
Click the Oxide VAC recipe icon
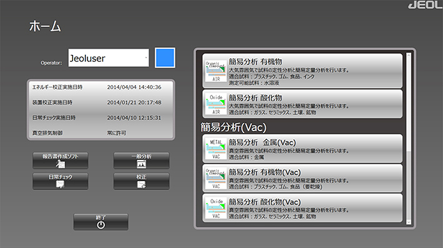(216, 209)
